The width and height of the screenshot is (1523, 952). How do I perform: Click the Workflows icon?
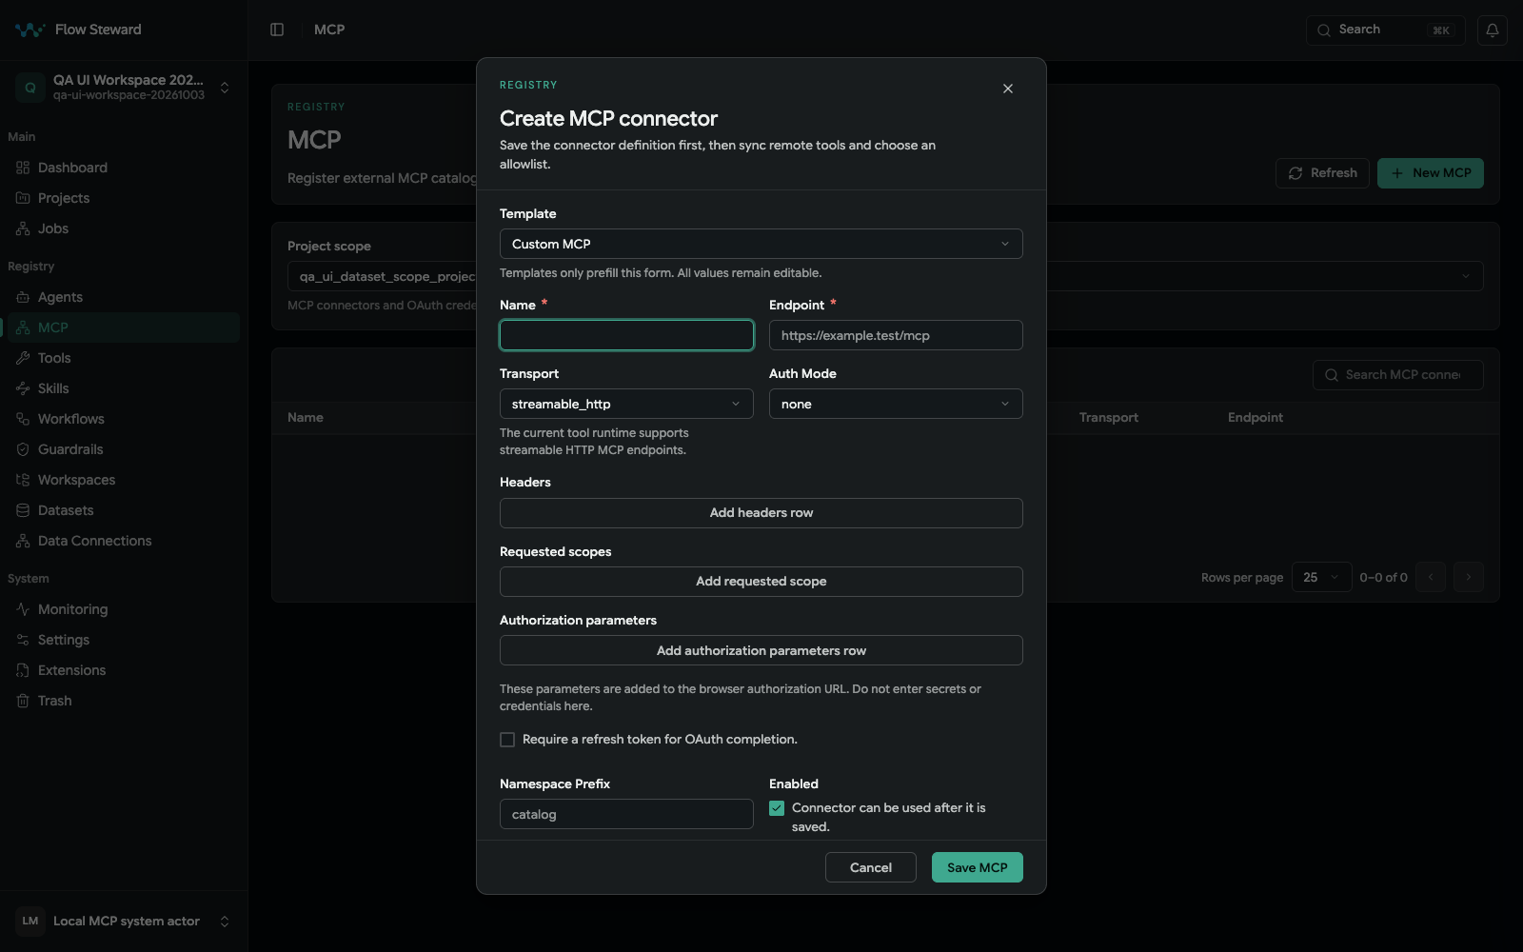23,419
